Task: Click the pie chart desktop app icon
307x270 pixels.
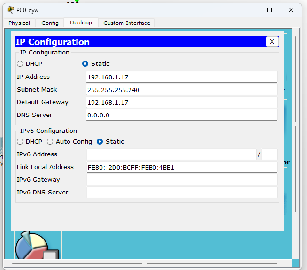Action: (37, 246)
